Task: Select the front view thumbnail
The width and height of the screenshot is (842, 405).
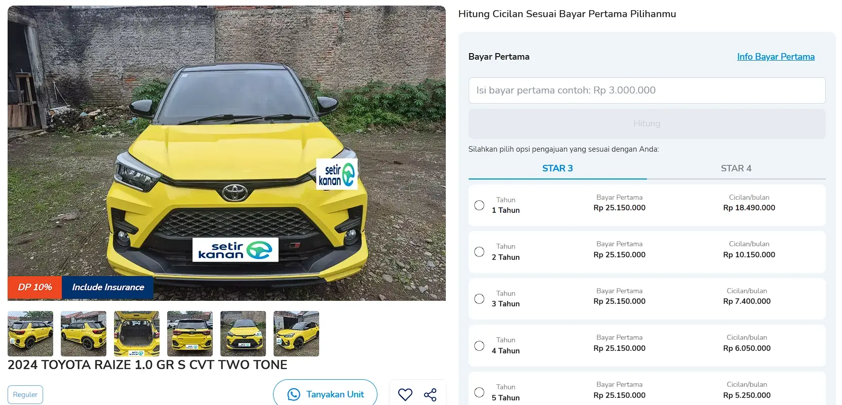Action: 243,334
